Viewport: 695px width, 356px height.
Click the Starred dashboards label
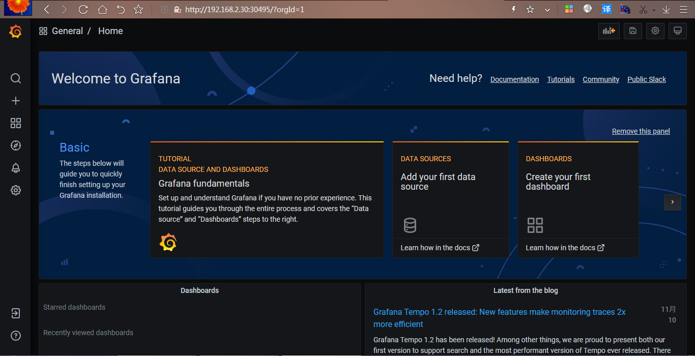pyautogui.click(x=74, y=307)
